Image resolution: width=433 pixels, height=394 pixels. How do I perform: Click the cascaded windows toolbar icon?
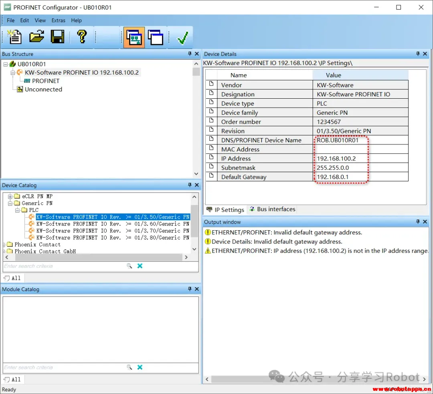click(156, 37)
